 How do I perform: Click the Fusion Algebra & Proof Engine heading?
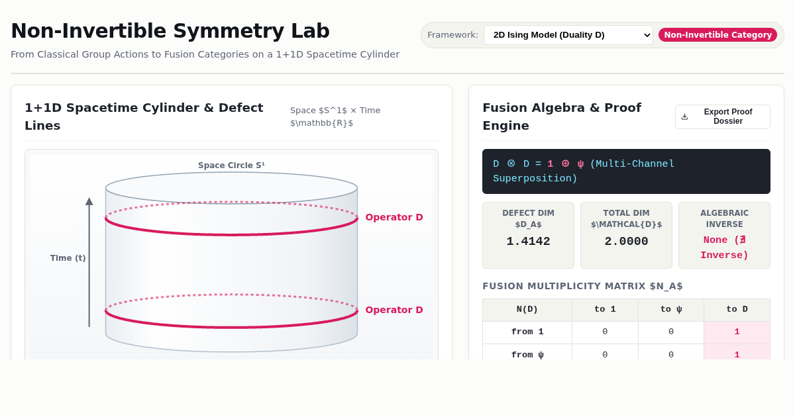562,116
